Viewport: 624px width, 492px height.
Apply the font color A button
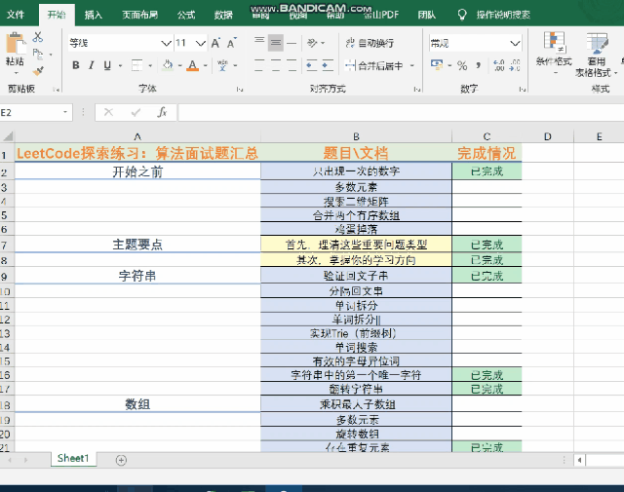(193, 65)
